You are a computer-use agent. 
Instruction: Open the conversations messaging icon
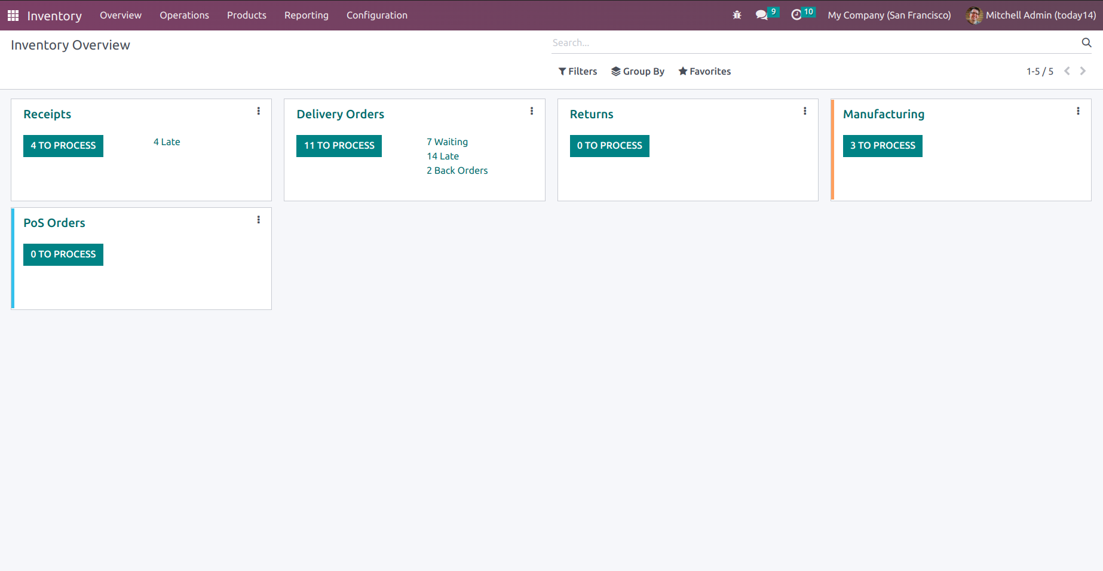pyautogui.click(x=762, y=15)
